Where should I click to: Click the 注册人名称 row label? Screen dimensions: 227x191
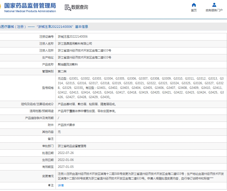click(46, 43)
